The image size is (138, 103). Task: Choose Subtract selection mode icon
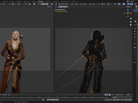coord(63,7)
